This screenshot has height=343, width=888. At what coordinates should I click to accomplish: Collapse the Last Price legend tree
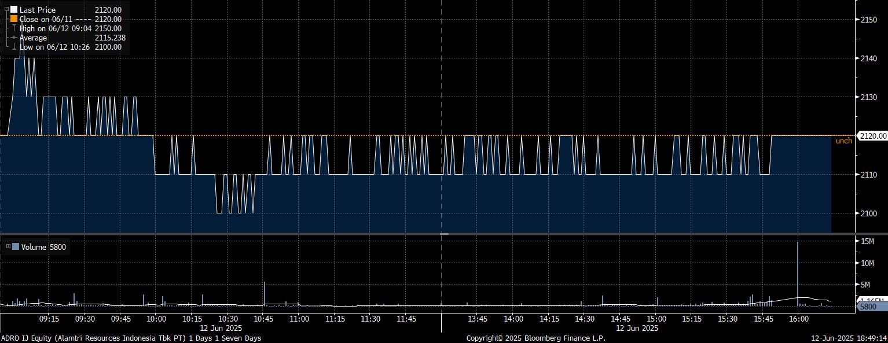click(x=6, y=10)
